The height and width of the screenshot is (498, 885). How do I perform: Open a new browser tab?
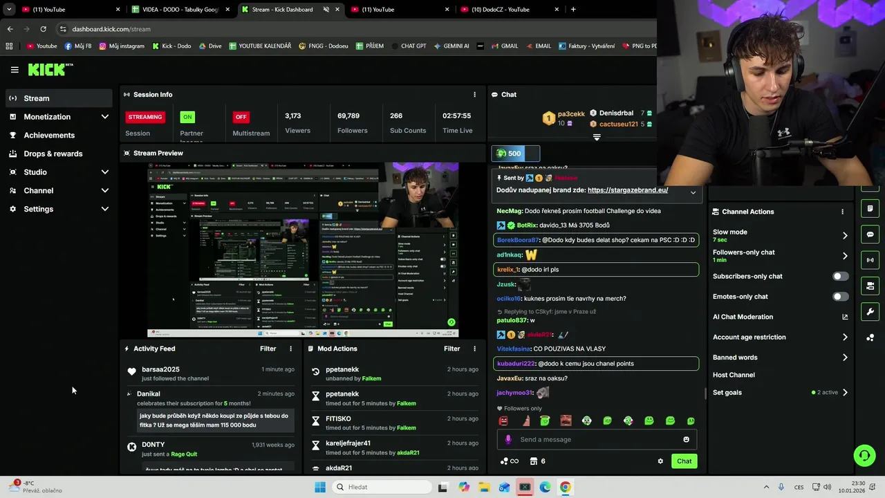(573, 10)
